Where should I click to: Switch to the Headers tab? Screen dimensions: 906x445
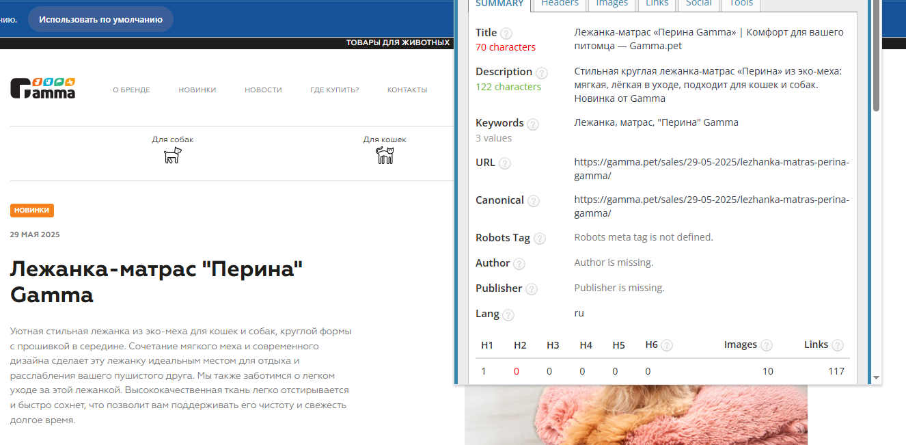tap(560, 4)
